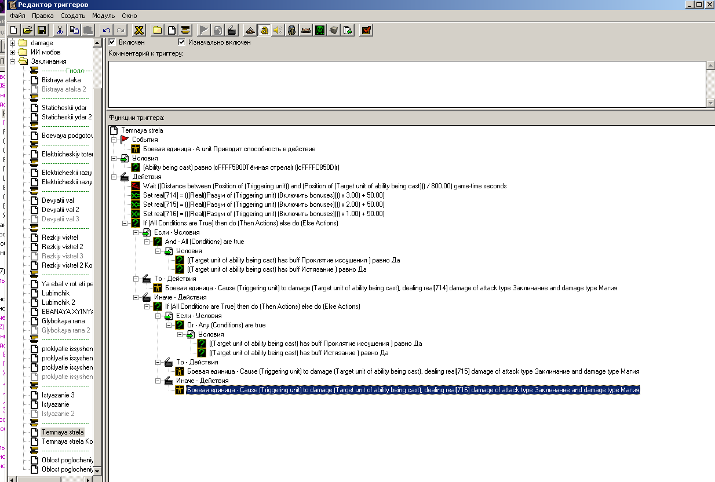Toggle the Включен checkbox
Screen dimensions: 715x482
click(112, 42)
